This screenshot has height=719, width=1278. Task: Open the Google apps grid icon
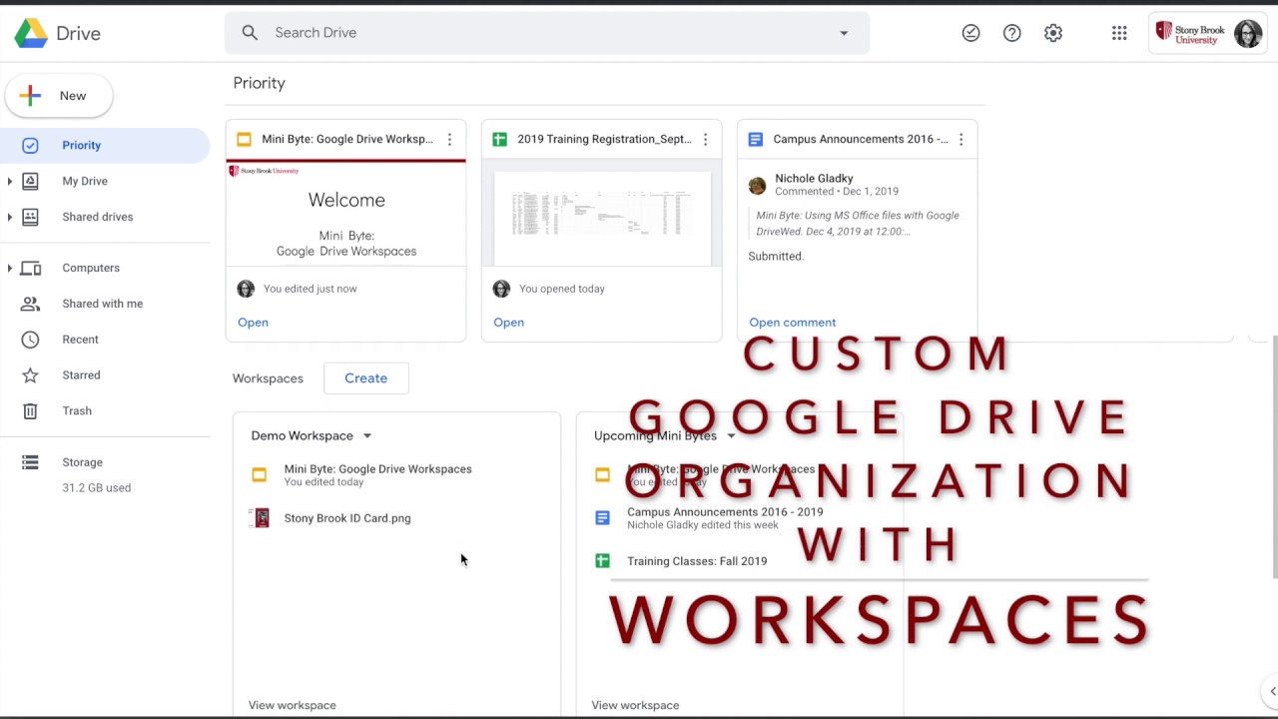(x=1119, y=33)
